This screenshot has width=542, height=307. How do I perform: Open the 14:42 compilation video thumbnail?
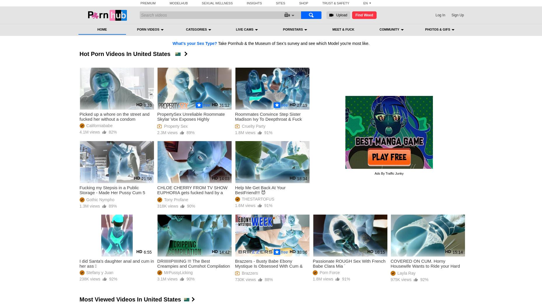point(194,236)
